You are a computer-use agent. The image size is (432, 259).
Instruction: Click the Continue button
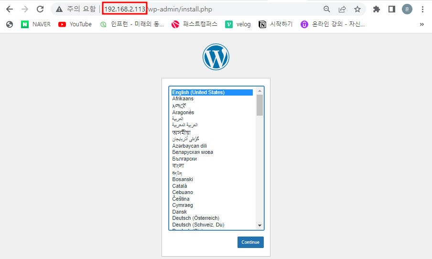click(x=250, y=242)
